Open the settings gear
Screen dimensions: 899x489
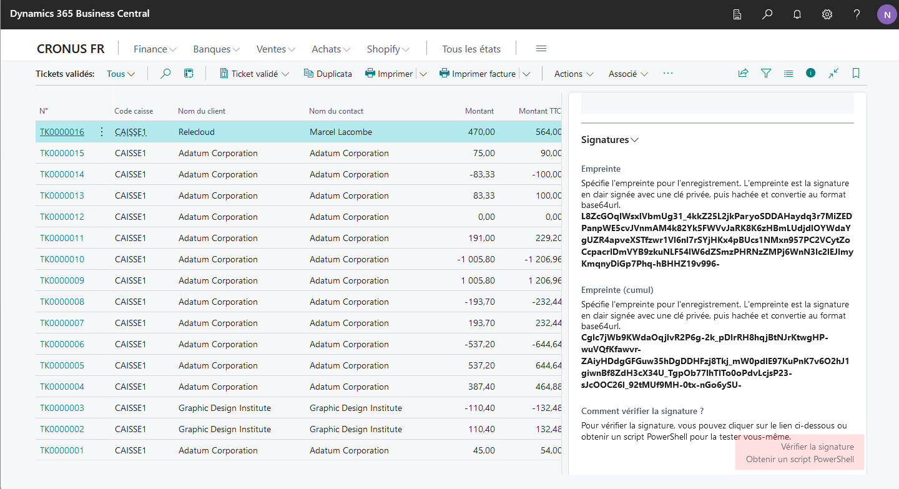(x=827, y=14)
